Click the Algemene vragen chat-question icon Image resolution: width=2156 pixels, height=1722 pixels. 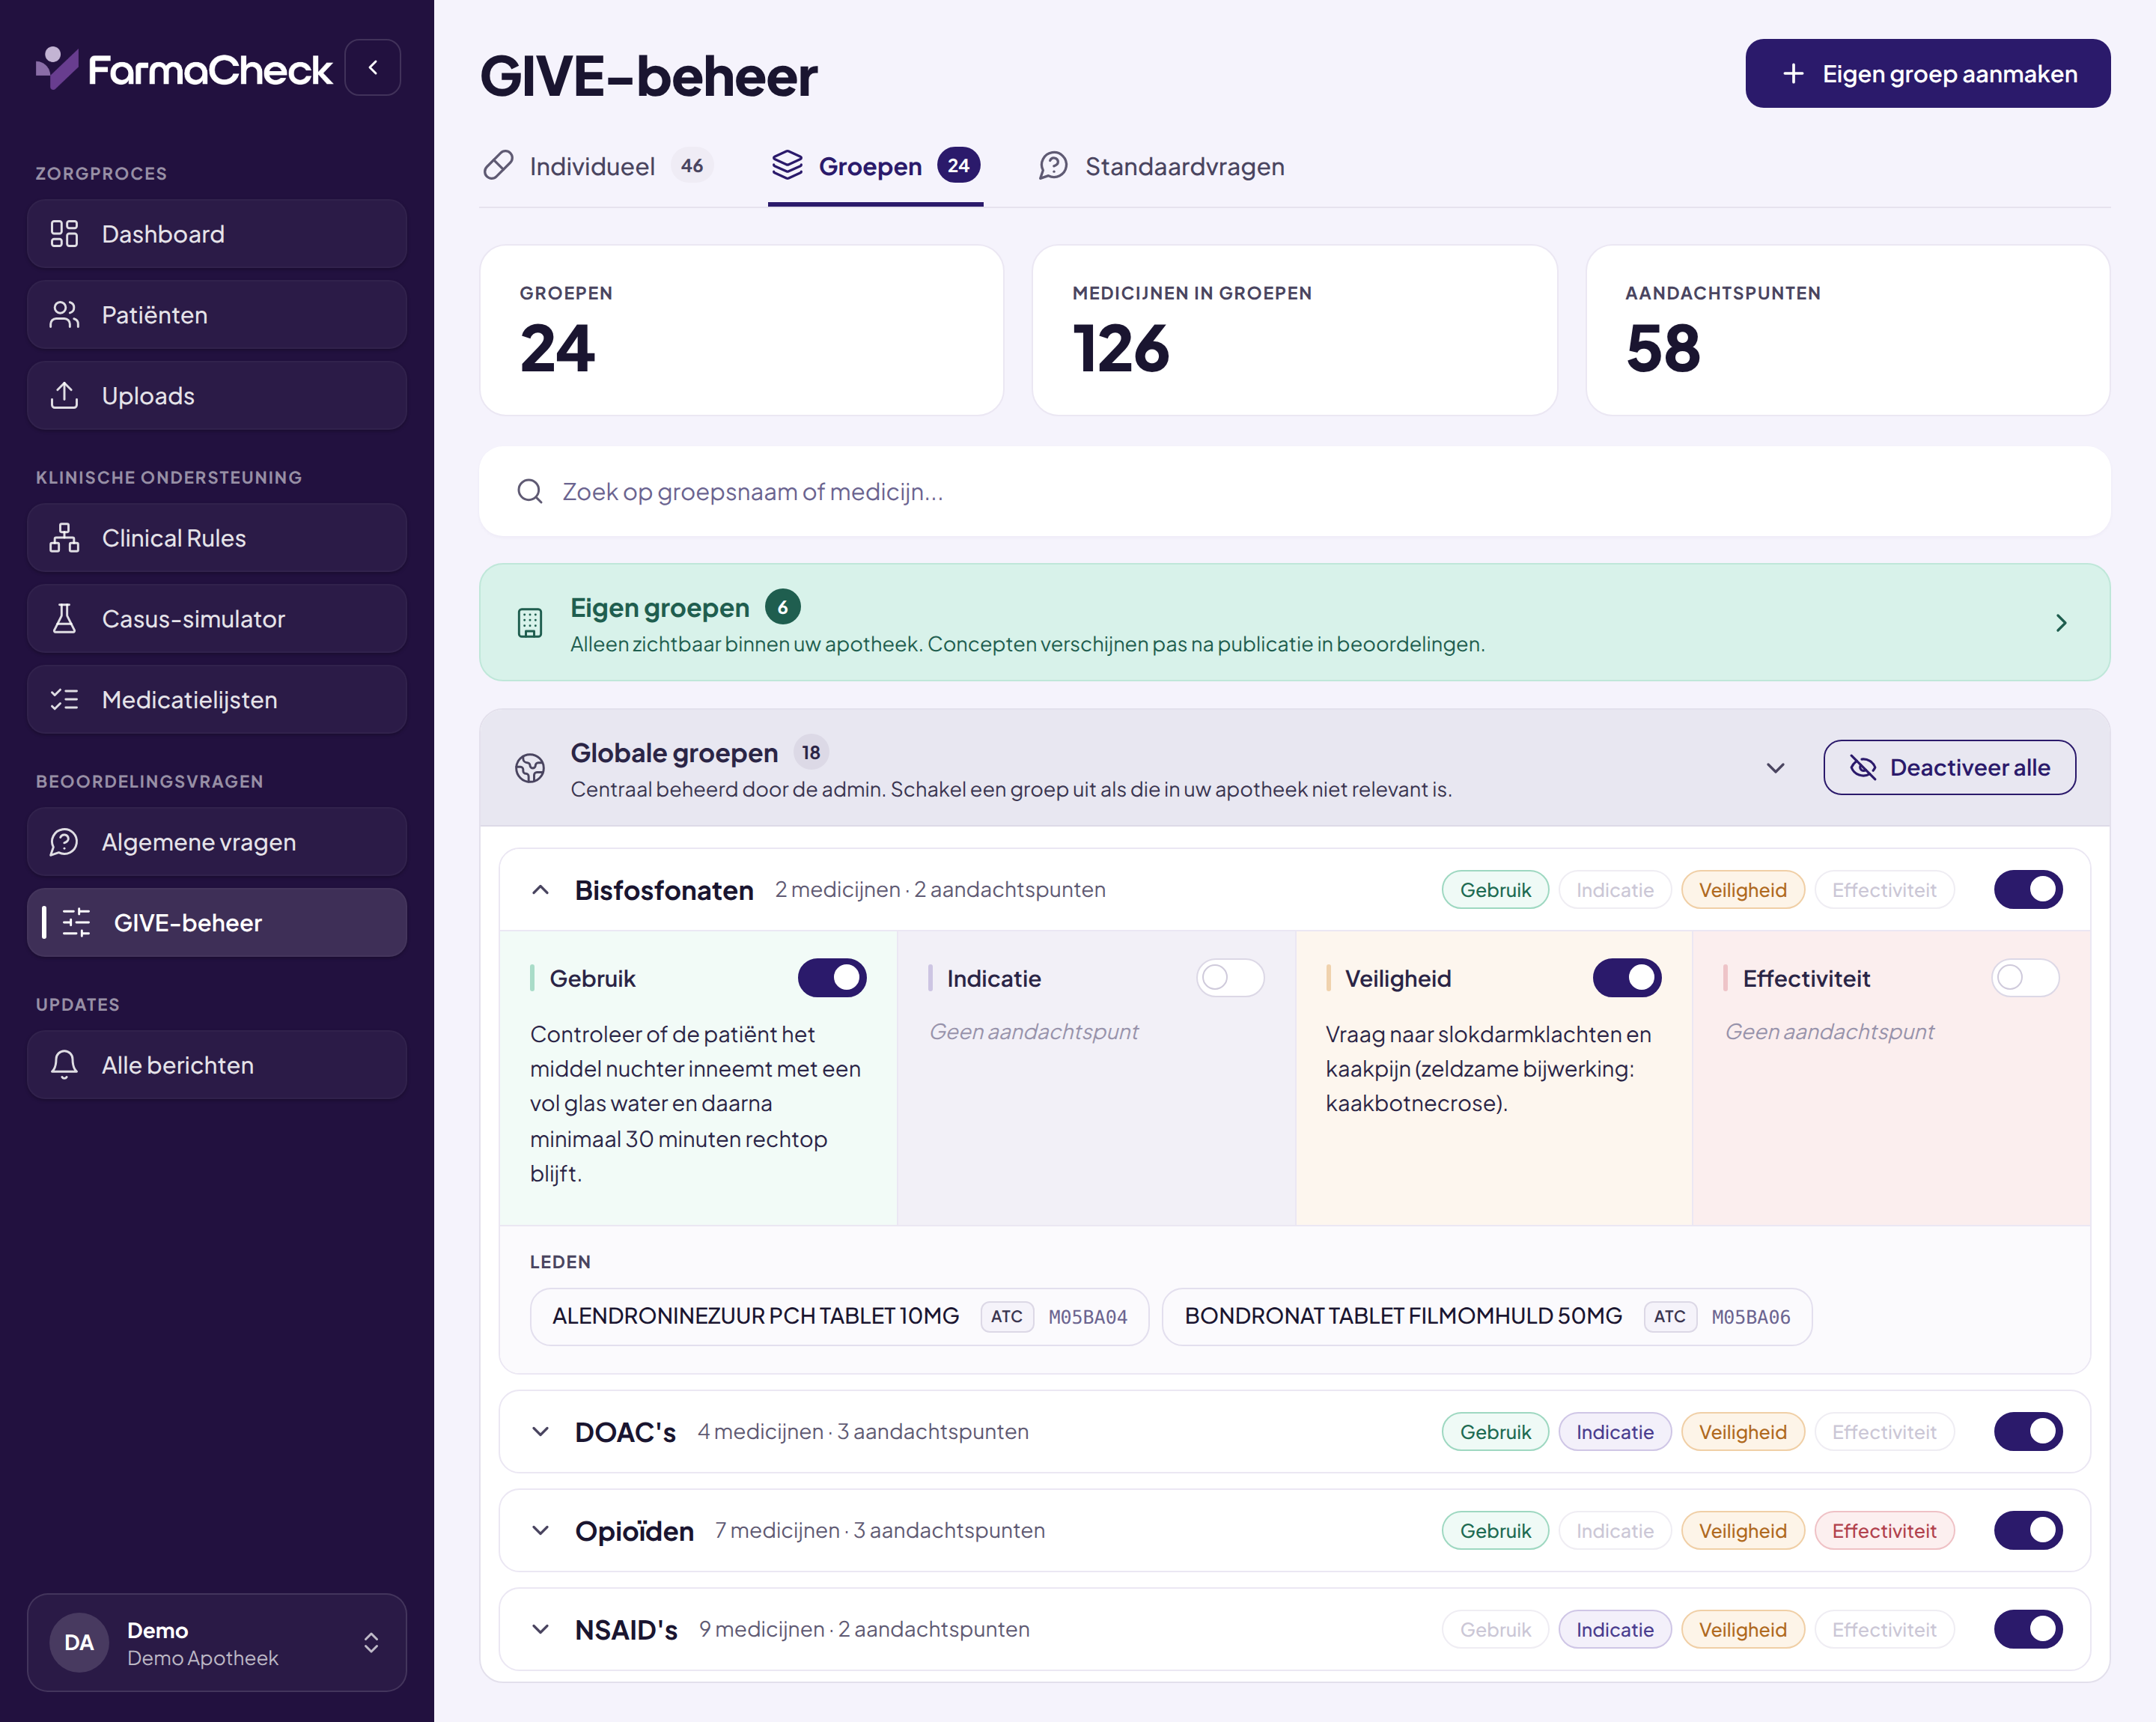click(64, 842)
